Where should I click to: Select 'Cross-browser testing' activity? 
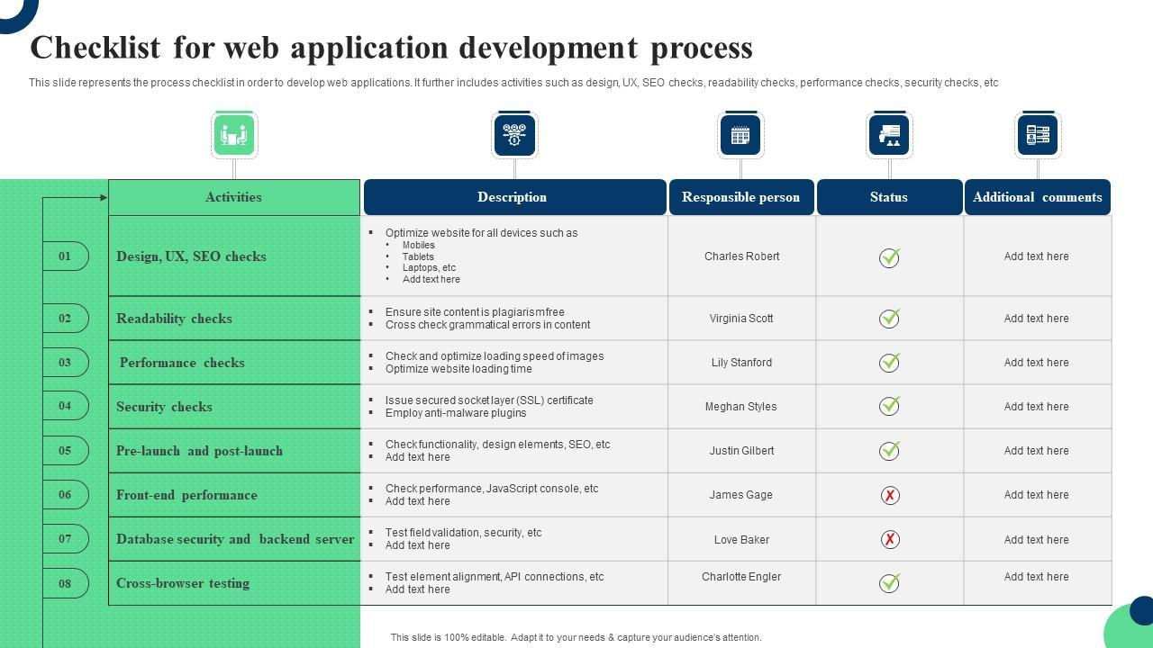[x=183, y=583]
